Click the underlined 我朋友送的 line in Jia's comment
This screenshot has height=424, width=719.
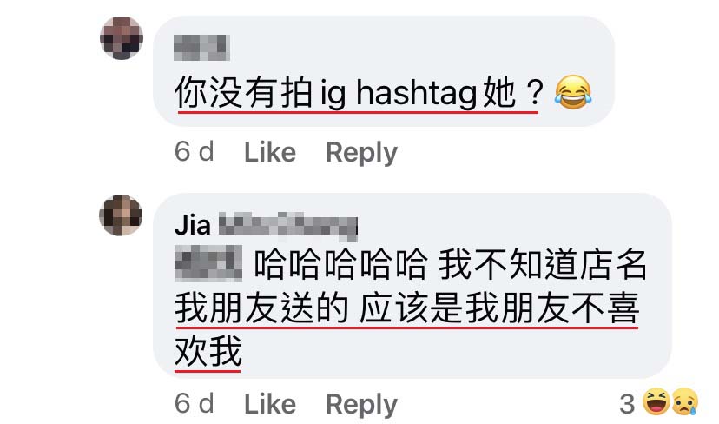click(261, 308)
